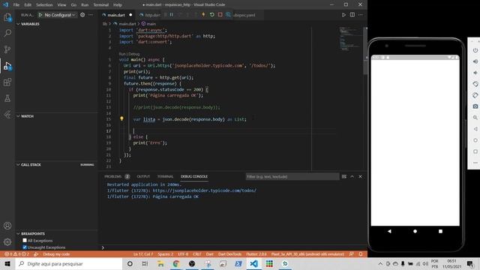The width and height of the screenshot is (480, 270).
Task: Uncheck Uncaught Exceptions breakpoint checkbox
Action: coord(25,247)
